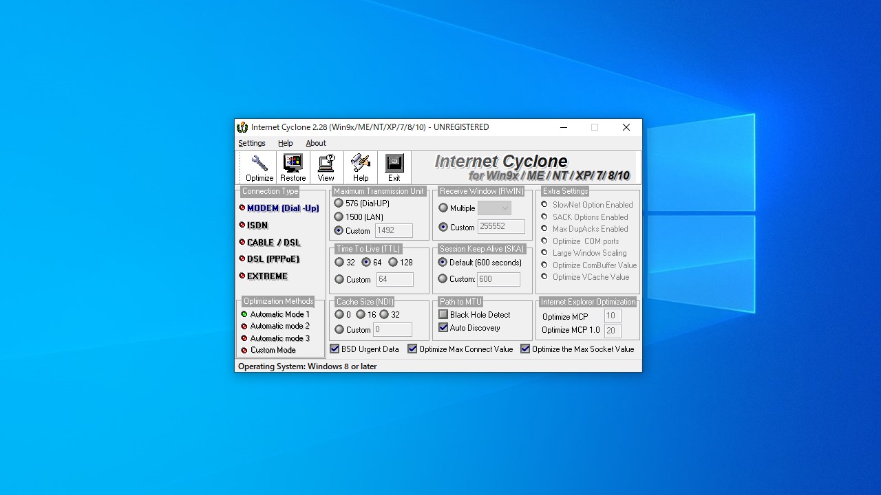Select Custom Receive Window option
Screen dimensions: 881x495
tap(443, 227)
